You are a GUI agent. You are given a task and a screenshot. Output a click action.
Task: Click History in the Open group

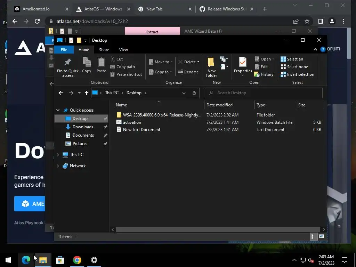[264, 74]
